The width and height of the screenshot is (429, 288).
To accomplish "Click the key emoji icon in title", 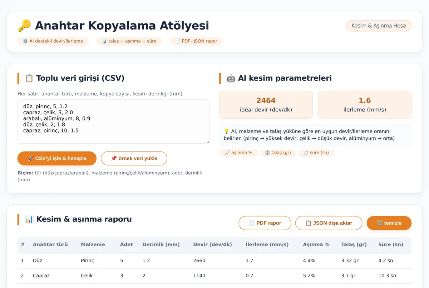I will pos(24,26).
